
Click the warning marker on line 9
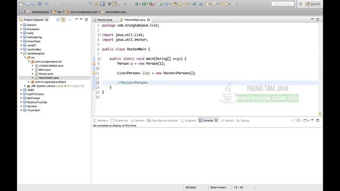(x=94, y=64)
